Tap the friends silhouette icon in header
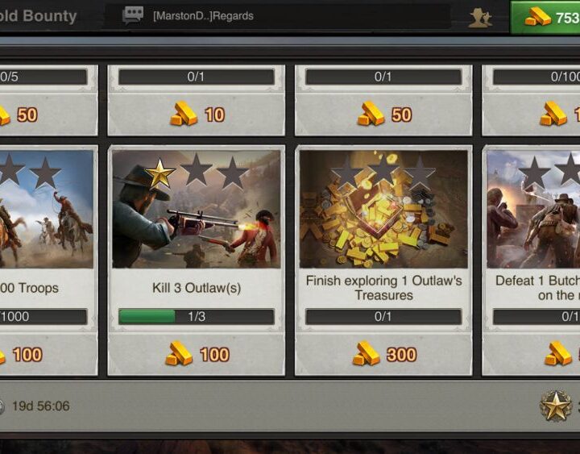The height and width of the screenshot is (454, 580). (480, 18)
